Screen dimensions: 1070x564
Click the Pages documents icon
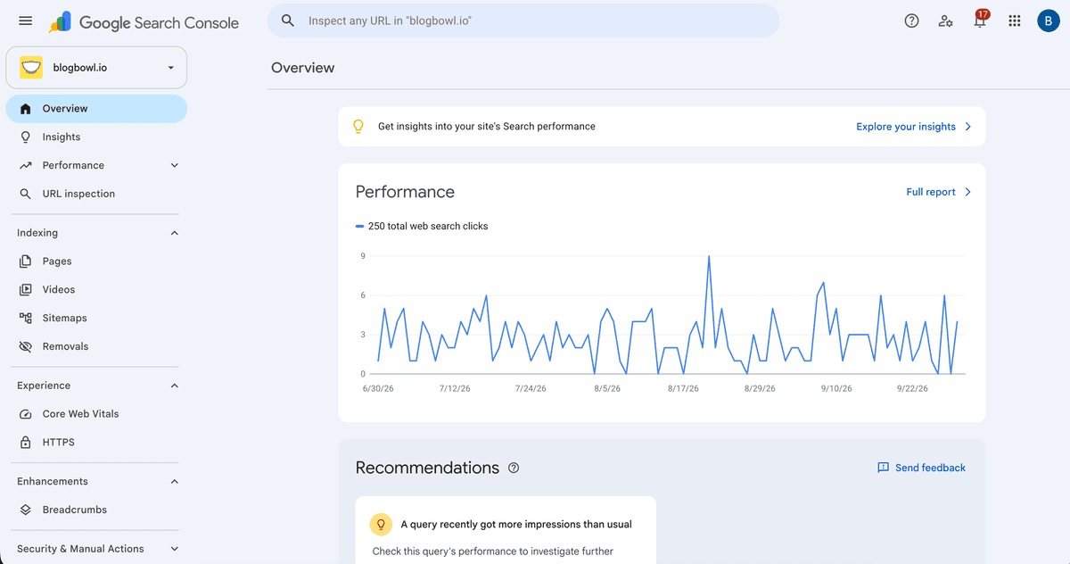point(26,261)
